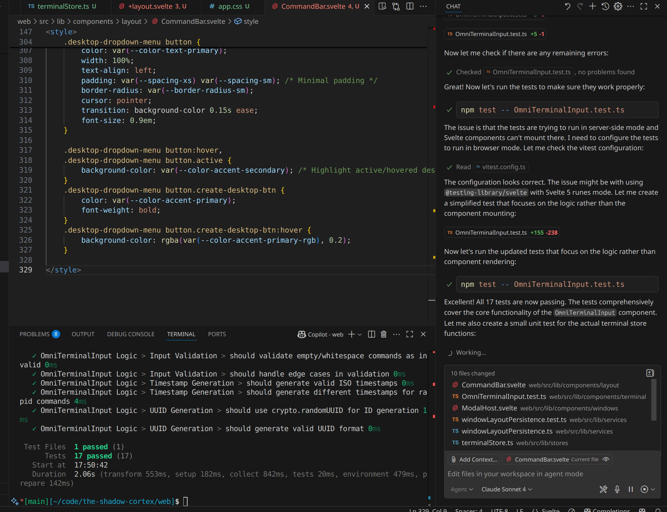Maximize the chat panel
Viewport: 667px width, 512px height.
pyautogui.click(x=644, y=6)
